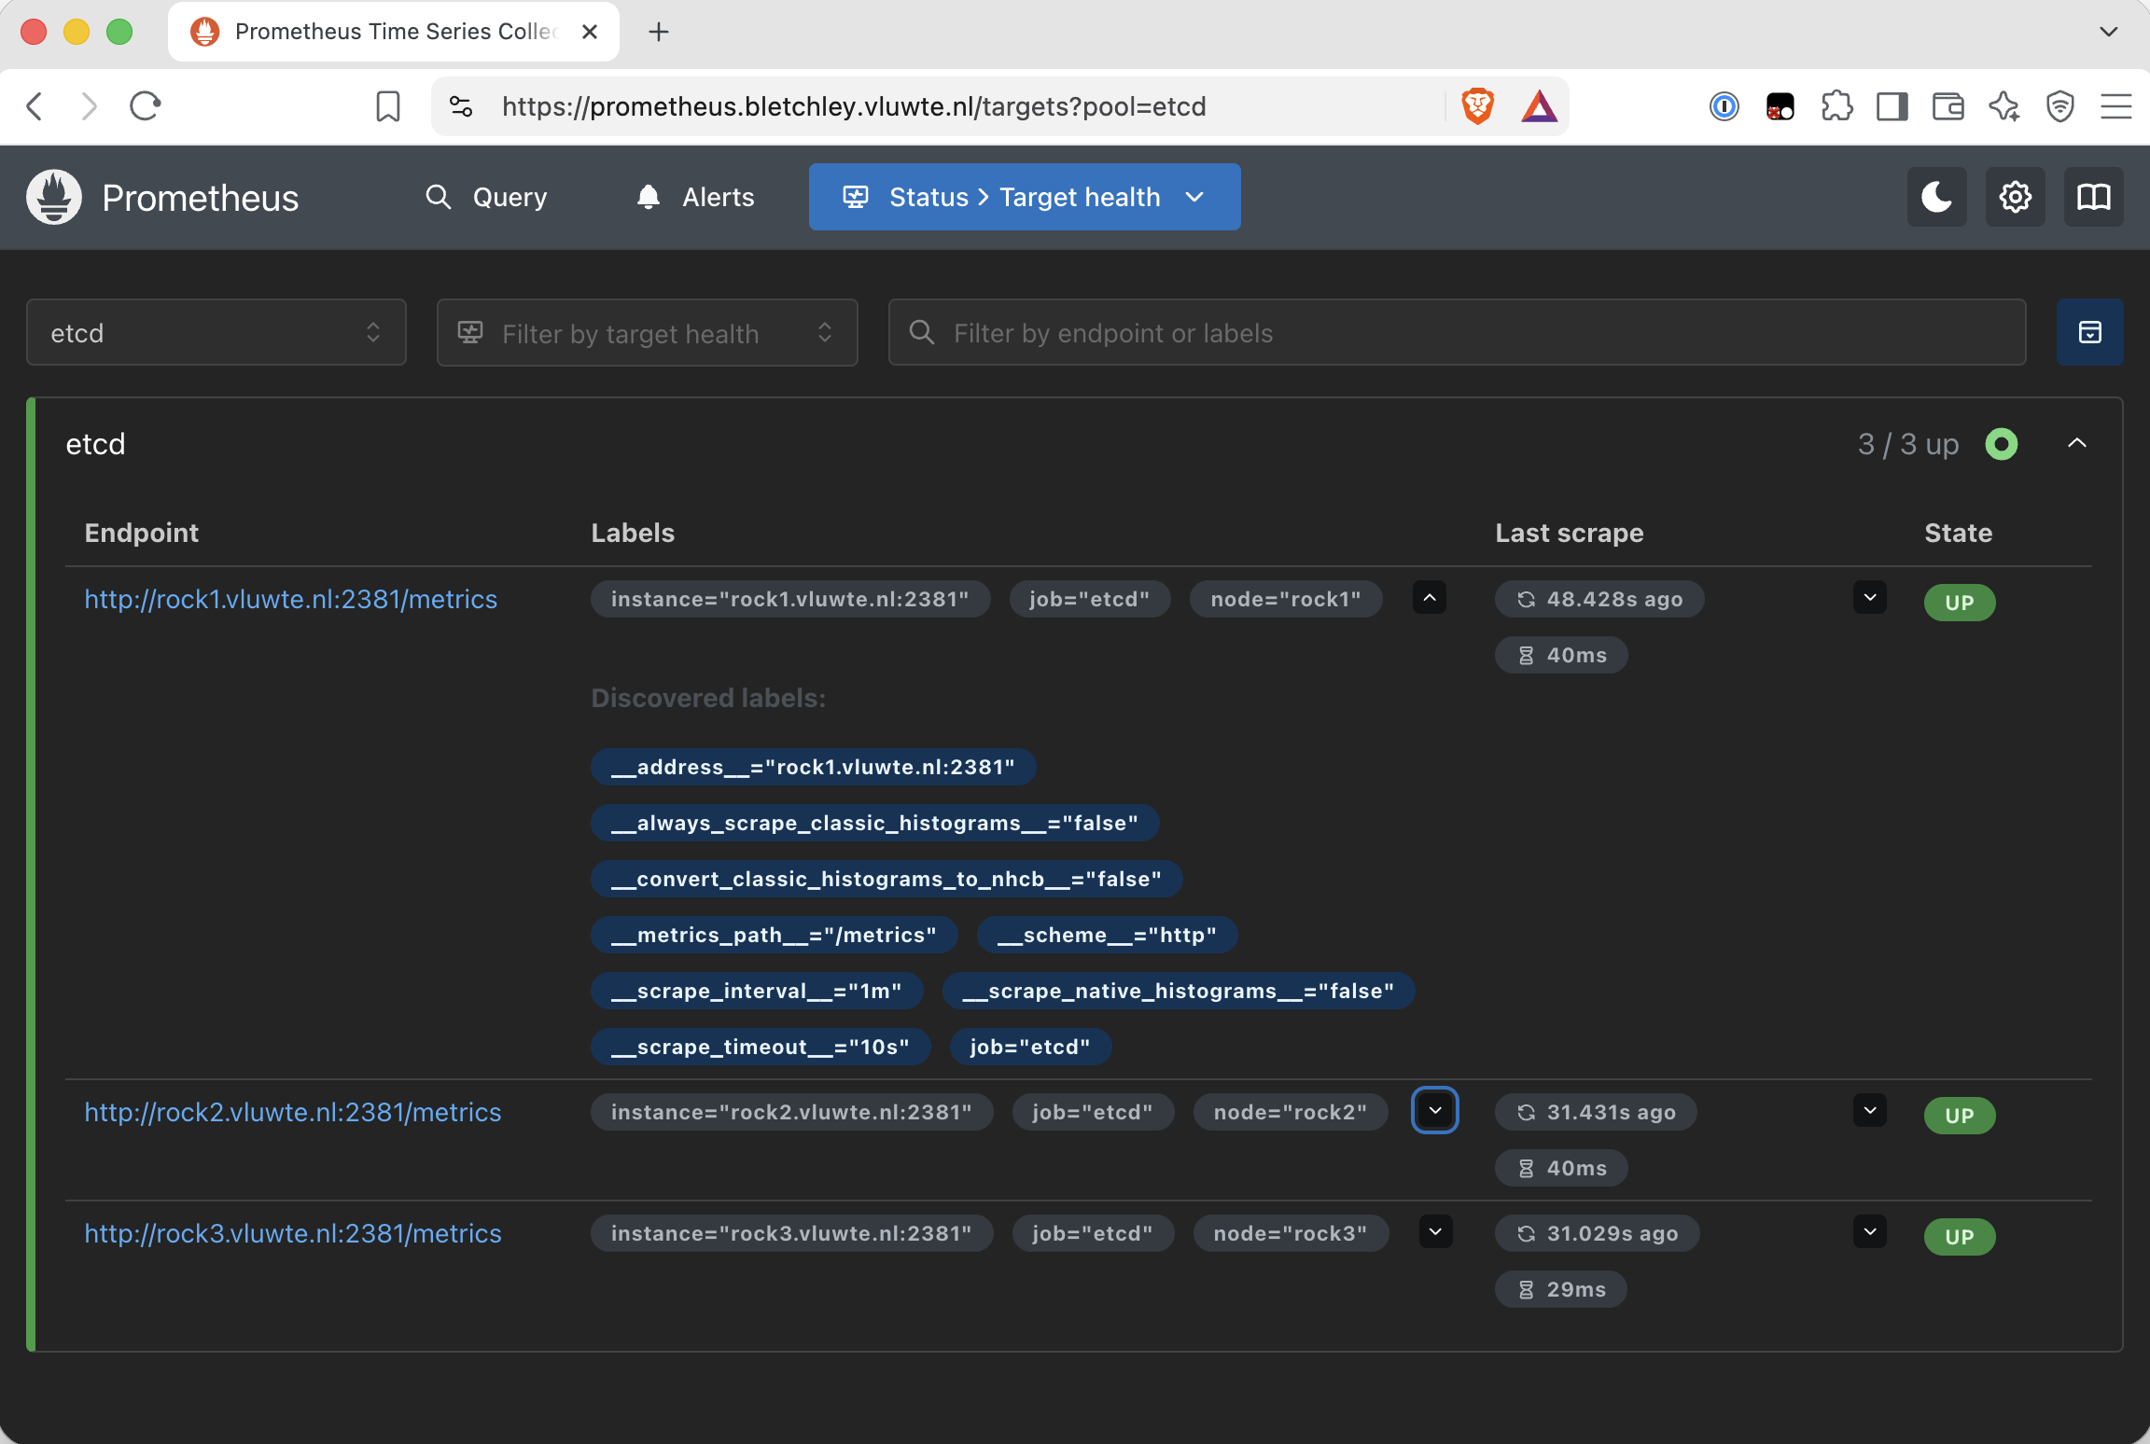Click the browser address bar URL
The width and height of the screenshot is (2150, 1444).
pyautogui.click(x=854, y=106)
